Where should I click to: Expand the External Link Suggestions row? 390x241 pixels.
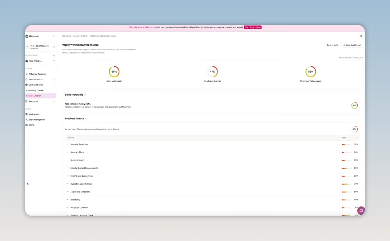click(x=68, y=176)
